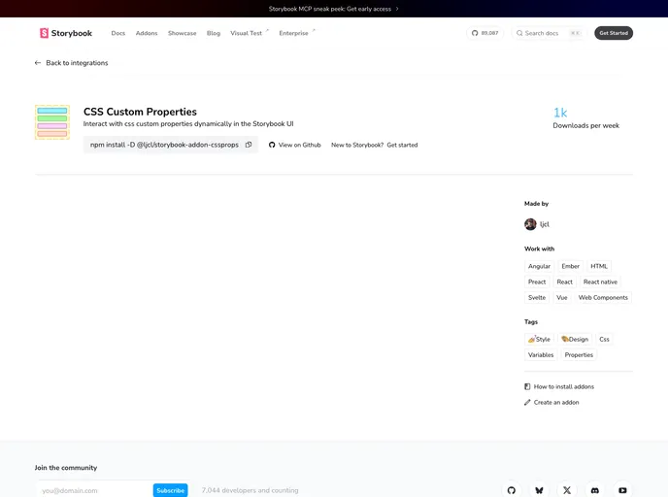Image resolution: width=668 pixels, height=497 pixels.
Task: Select the Preact framework tag
Action: [x=537, y=282]
